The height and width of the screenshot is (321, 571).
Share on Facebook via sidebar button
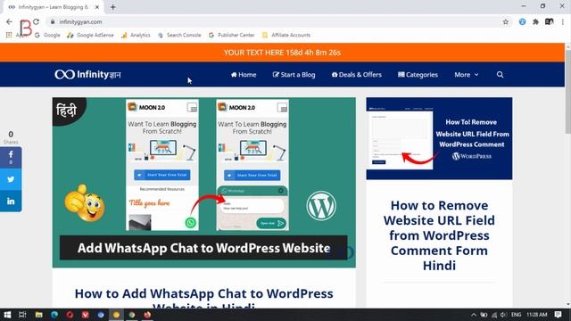pyautogui.click(x=11, y=157)
